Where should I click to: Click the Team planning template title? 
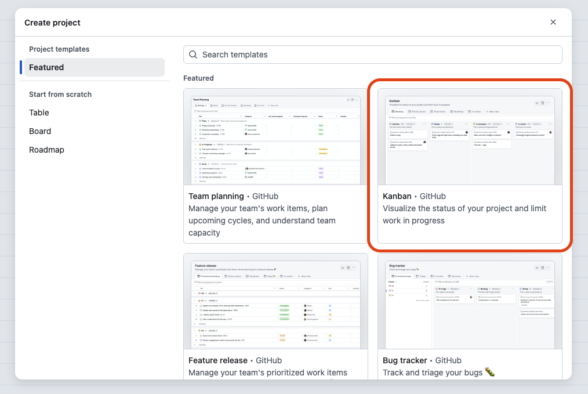pyautogui.click(x=216, y=196)
